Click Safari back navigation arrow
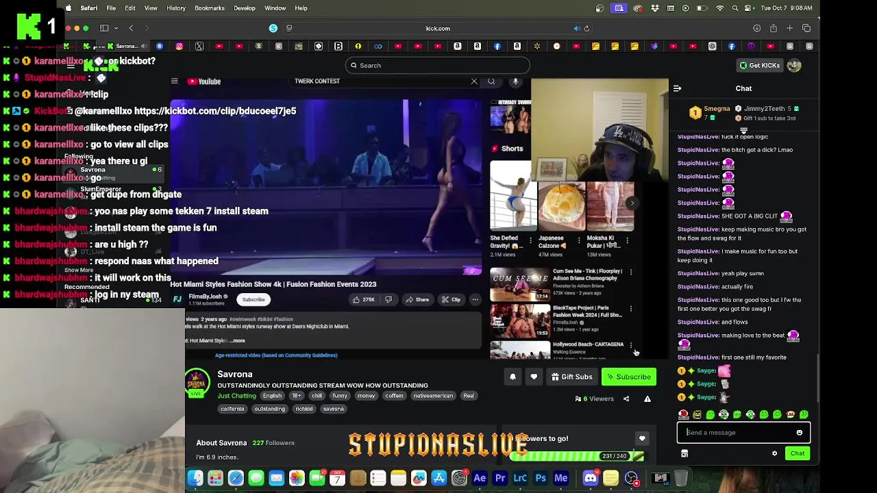877x493 pixels. pyautogui.click(x=131, y=28)
